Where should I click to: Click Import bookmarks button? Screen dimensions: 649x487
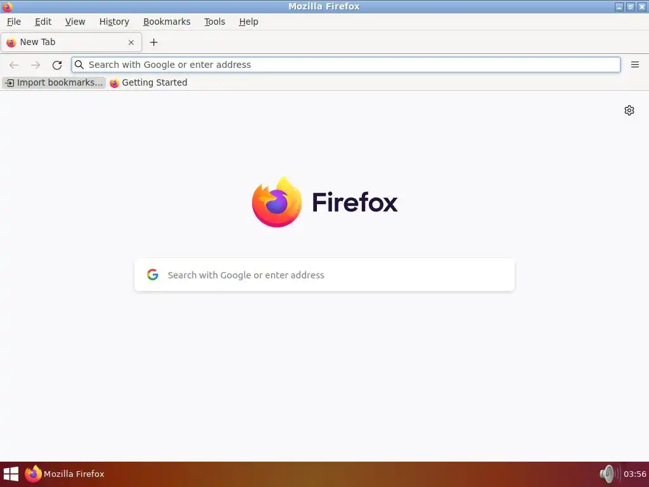pos(55,83)
